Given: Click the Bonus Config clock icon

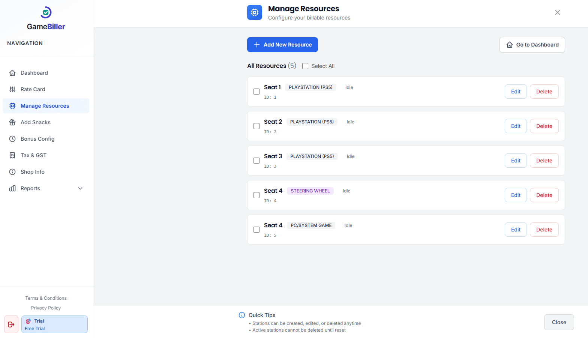Looking at the screenshot, I should [x=12, y=139].
